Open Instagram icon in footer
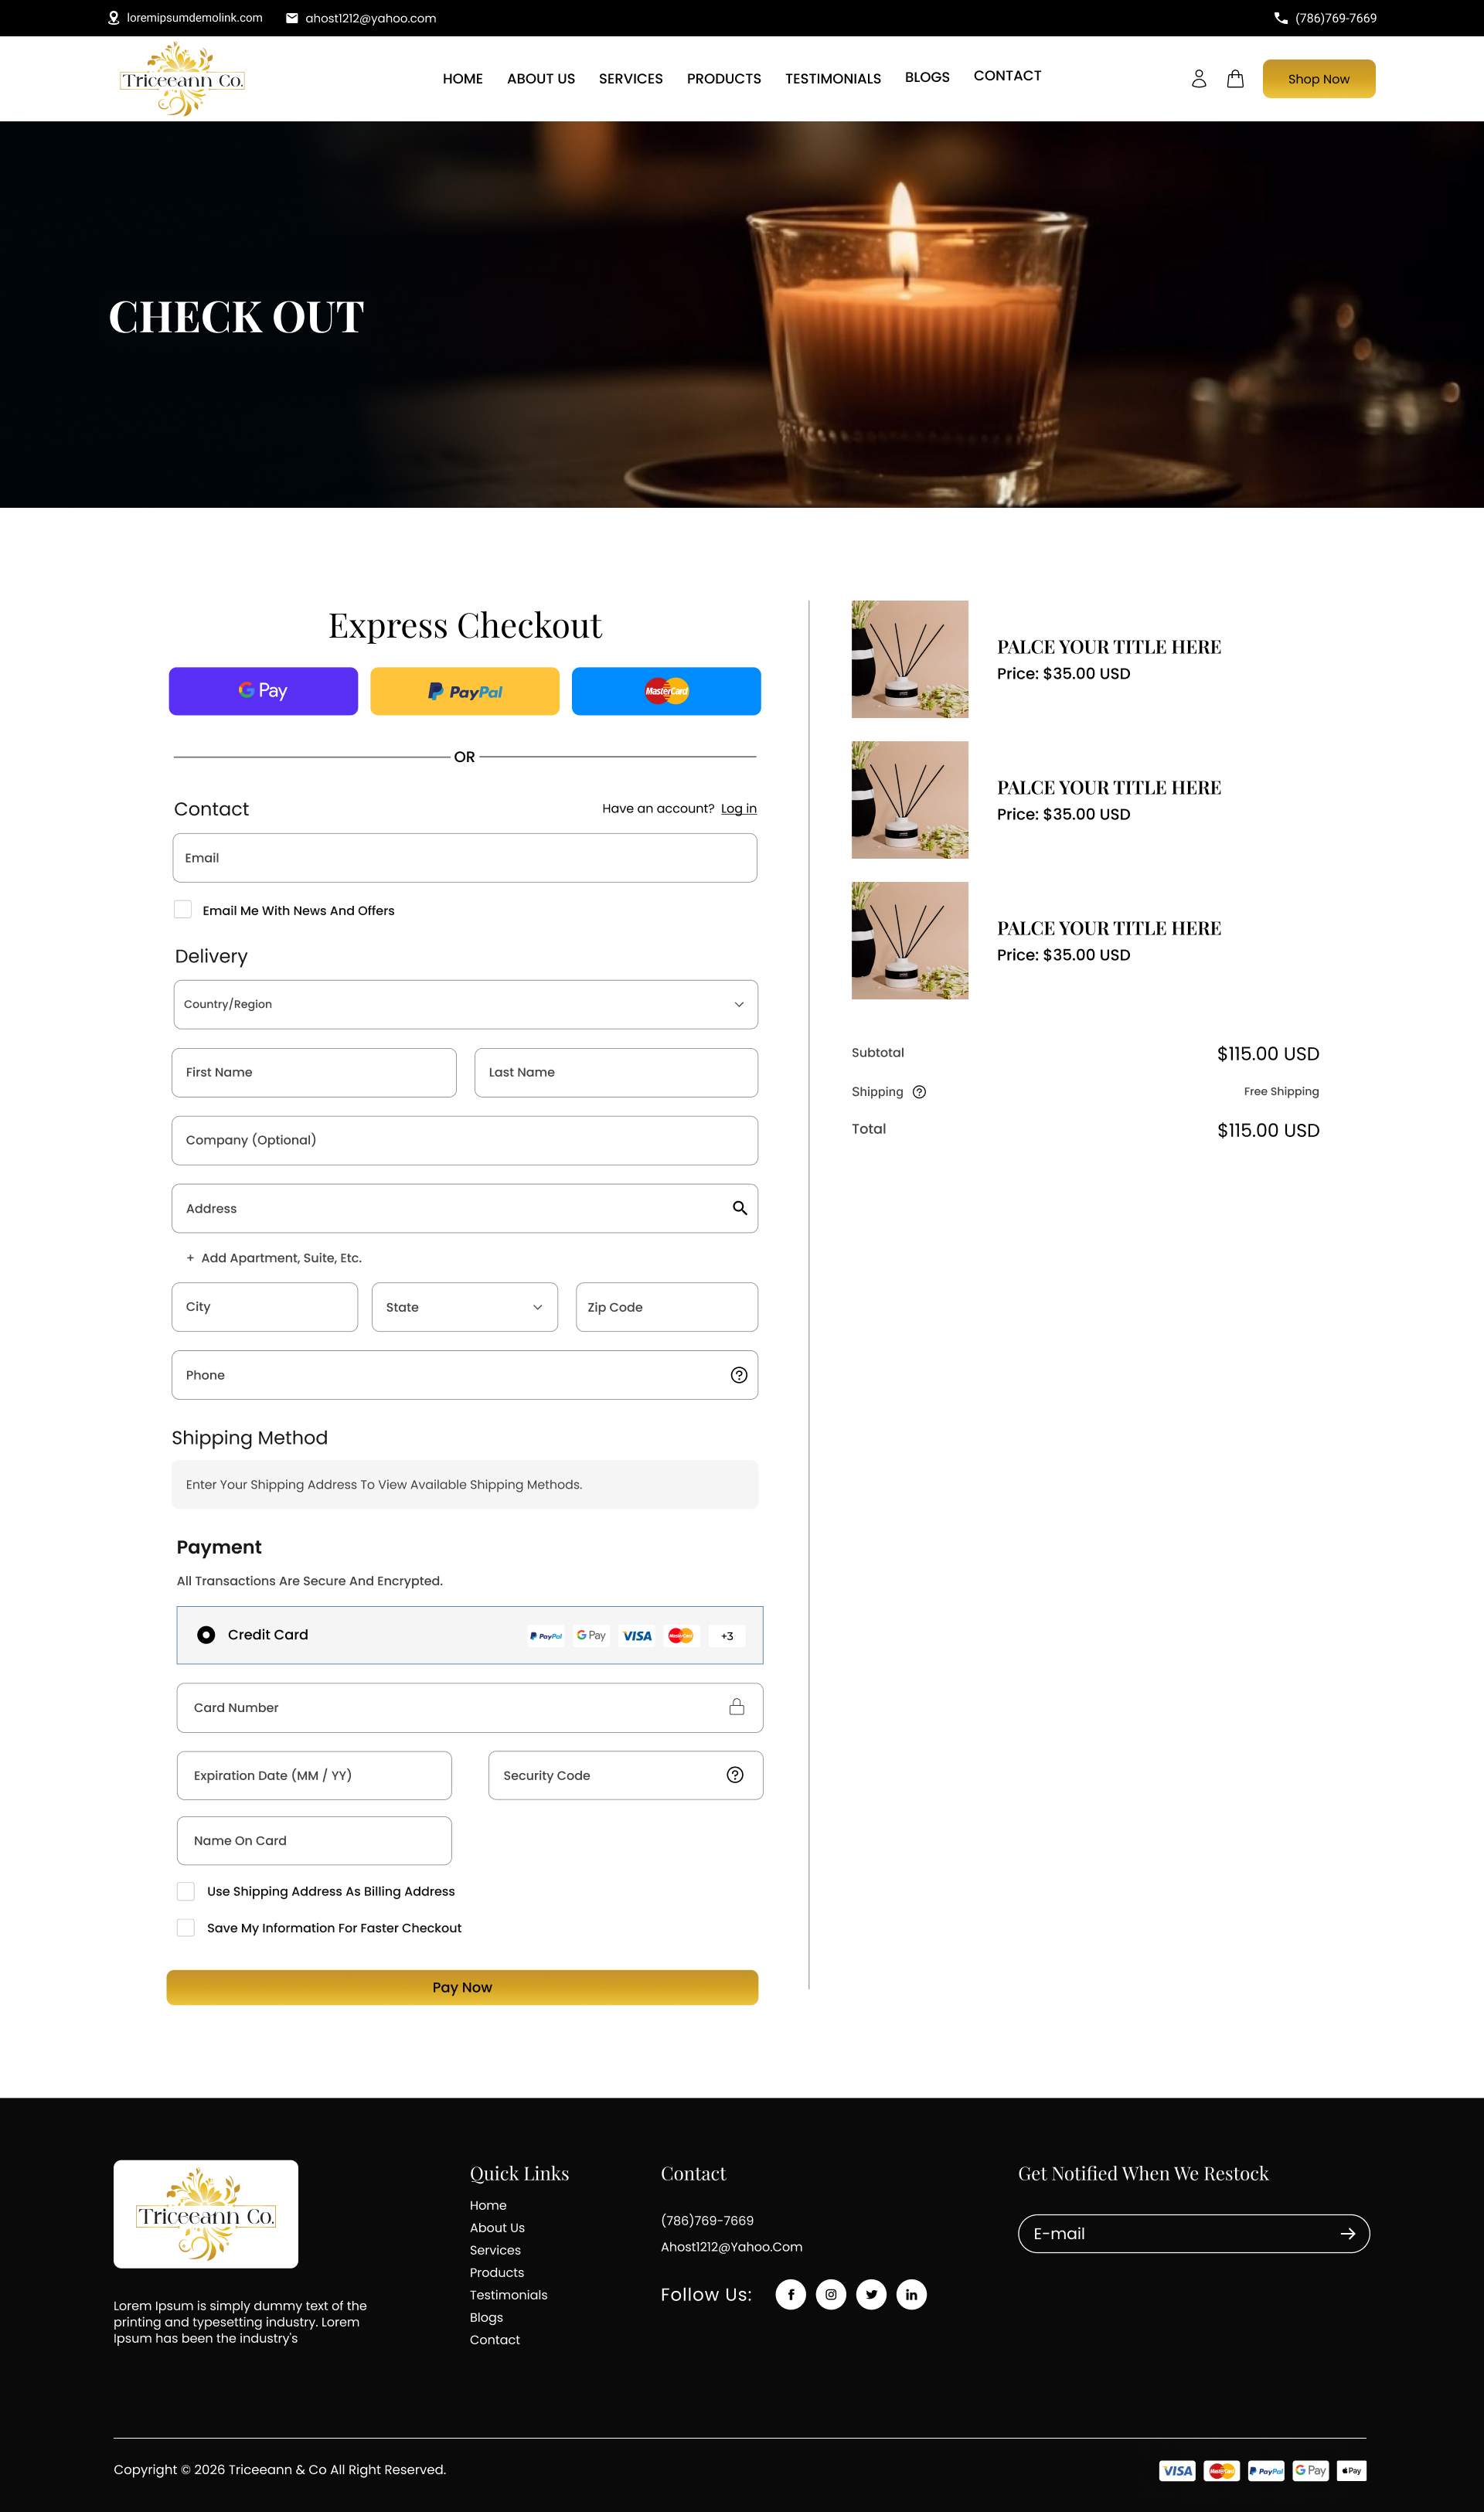The height and width of the screenshot is (2512, 1484). tap(830, 2294)
